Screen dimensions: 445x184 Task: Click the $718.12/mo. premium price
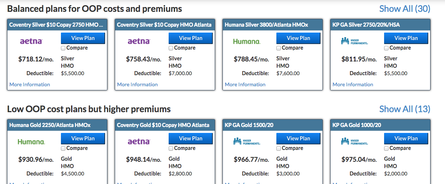click(x=36, y=60)
